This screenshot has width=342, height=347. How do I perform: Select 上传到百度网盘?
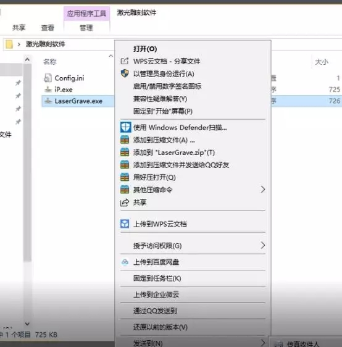click(x=156, y=262)
